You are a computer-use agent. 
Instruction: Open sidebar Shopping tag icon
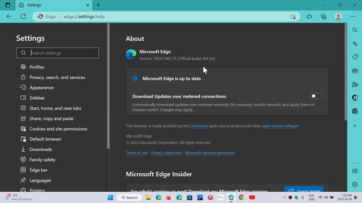click(355, 57)
